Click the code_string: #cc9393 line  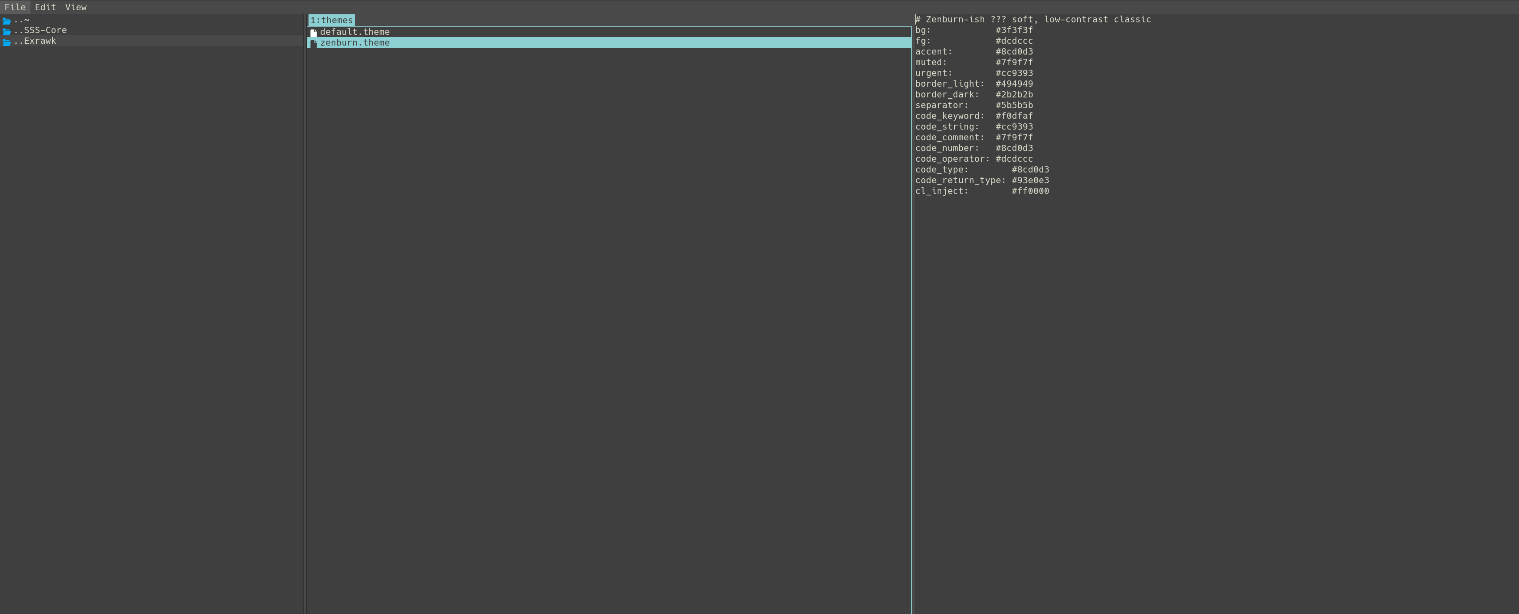pyautogui.click(x=973, y=127)
